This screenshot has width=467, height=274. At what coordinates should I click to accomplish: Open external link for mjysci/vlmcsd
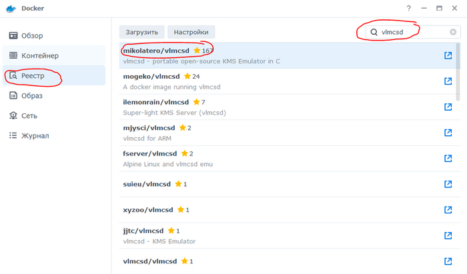pyautogui.click(x=448, y=133)
